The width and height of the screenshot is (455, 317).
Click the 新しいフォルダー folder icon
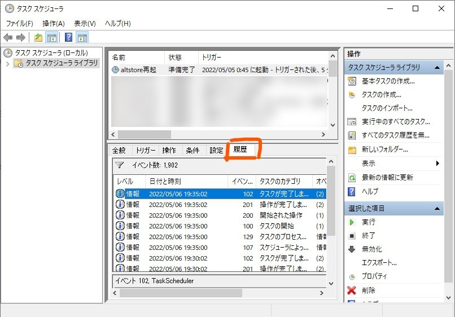pos(352,149)
